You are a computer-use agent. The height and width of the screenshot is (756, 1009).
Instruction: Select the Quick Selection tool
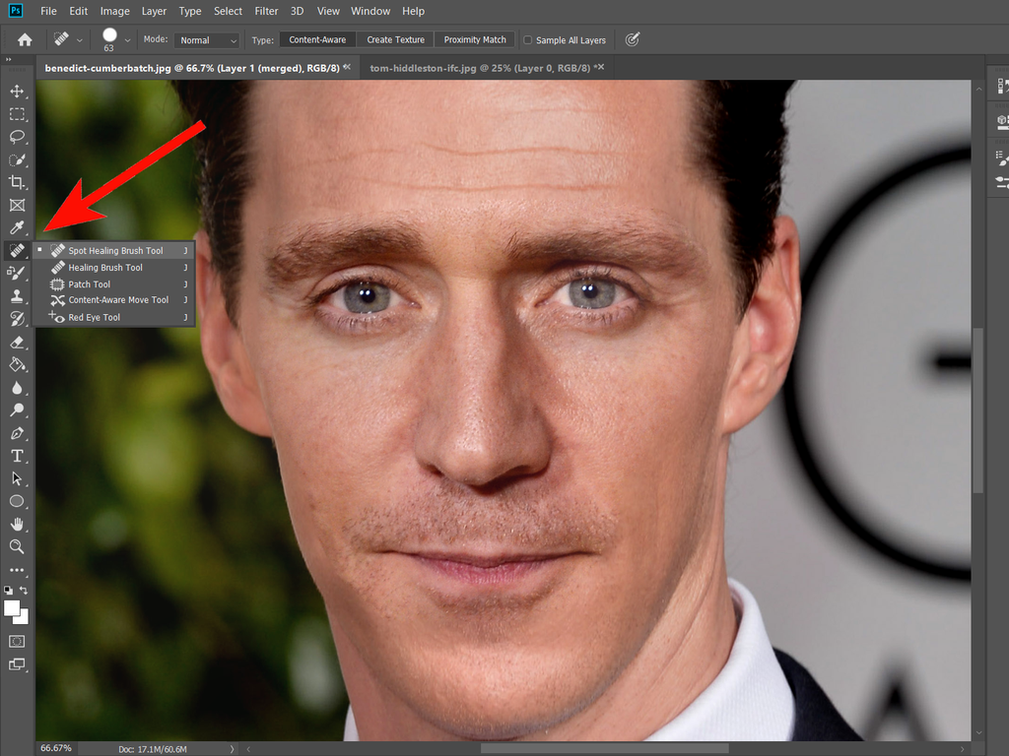(17, 160)
